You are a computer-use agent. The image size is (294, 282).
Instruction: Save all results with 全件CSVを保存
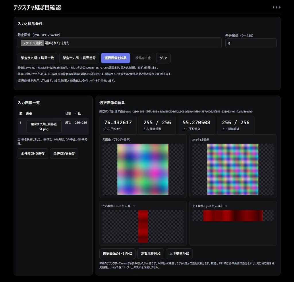[x=64, y=153]
